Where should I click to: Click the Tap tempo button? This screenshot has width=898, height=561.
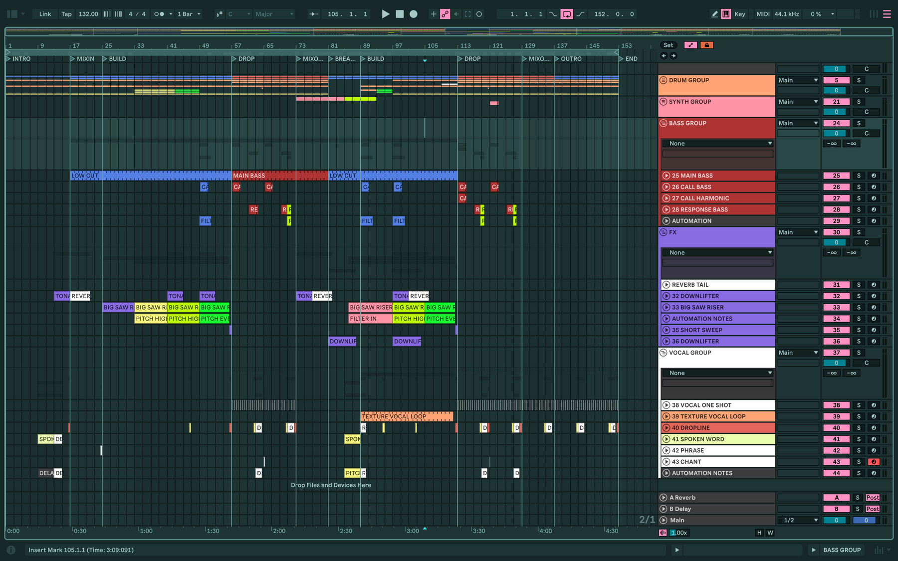coord(66,14)
